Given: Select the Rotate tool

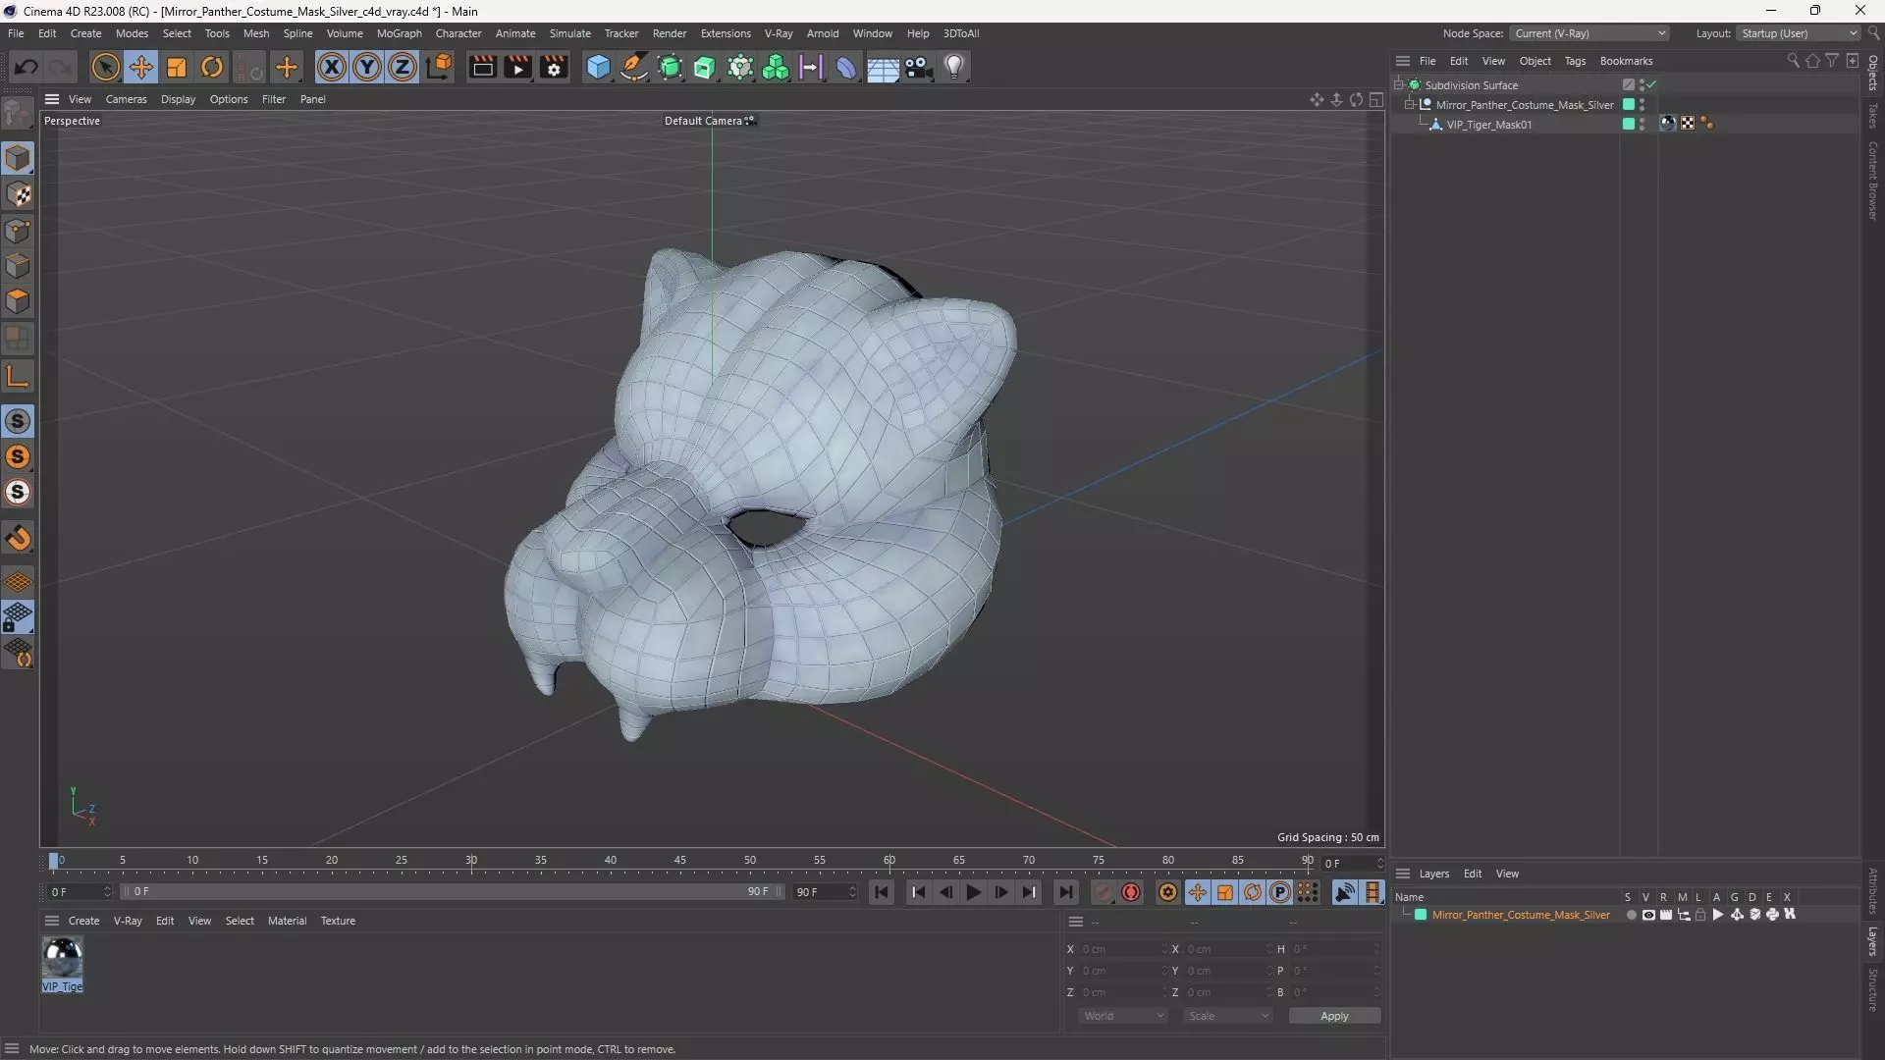Looking at the screenshot, I should [212, 67].
